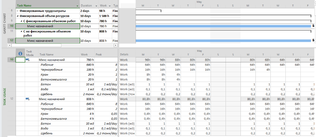
Task: Select row header 8 in Gantt table
Action: coord(12,16)
